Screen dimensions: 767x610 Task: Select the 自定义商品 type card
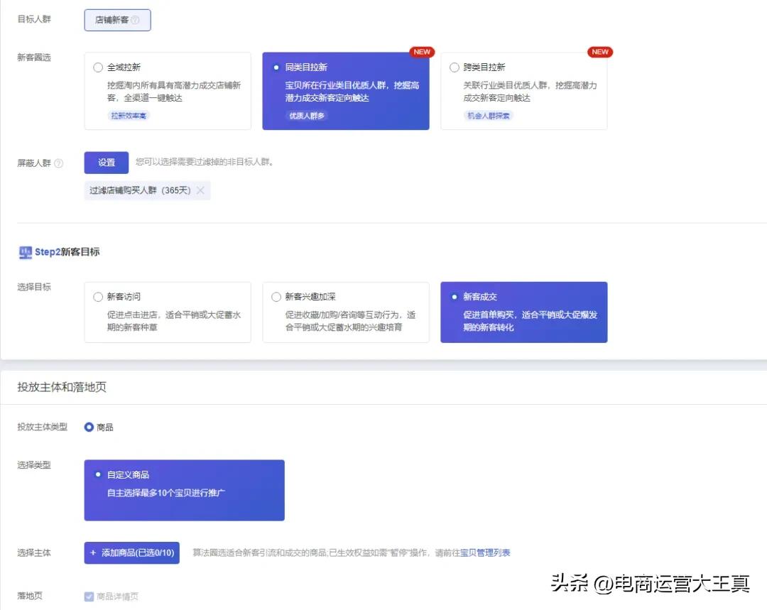click(185, 489)
